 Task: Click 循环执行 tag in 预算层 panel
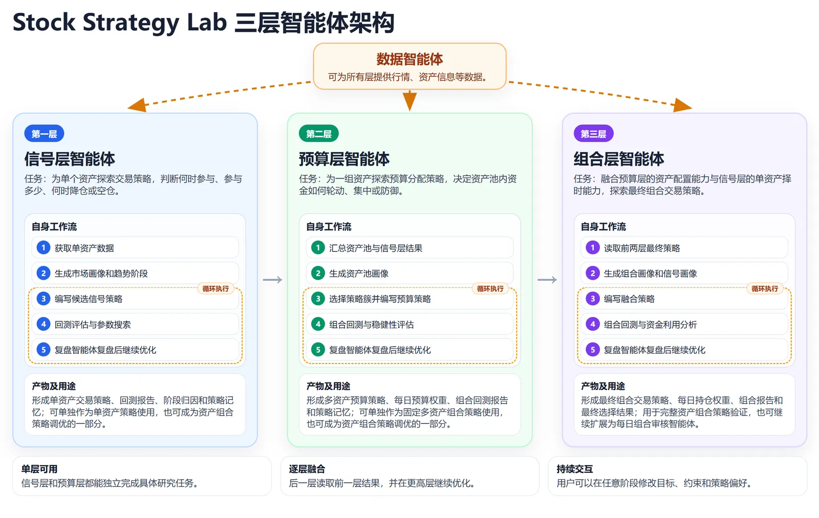pyautogui.click(x=490, y=288)
